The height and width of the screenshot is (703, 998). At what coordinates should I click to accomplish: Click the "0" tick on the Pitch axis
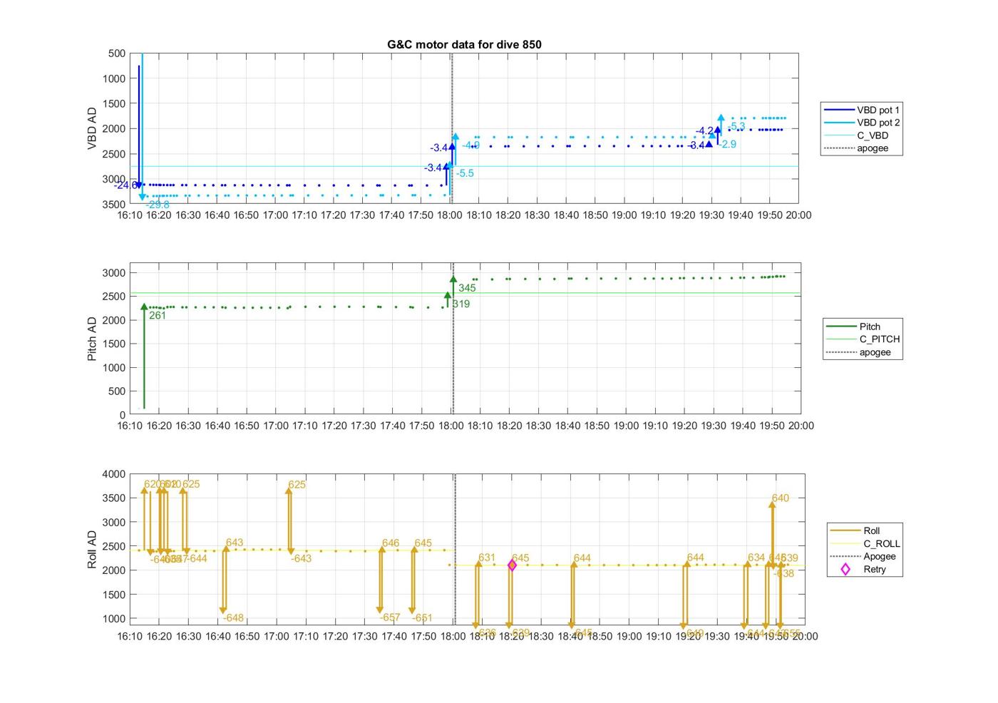tap(123, 415)
